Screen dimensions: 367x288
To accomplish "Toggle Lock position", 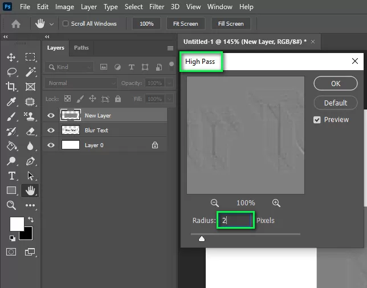I will tap(92, 99).
